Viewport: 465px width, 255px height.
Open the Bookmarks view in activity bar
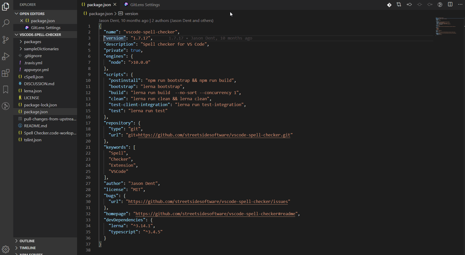coord(6,90)
